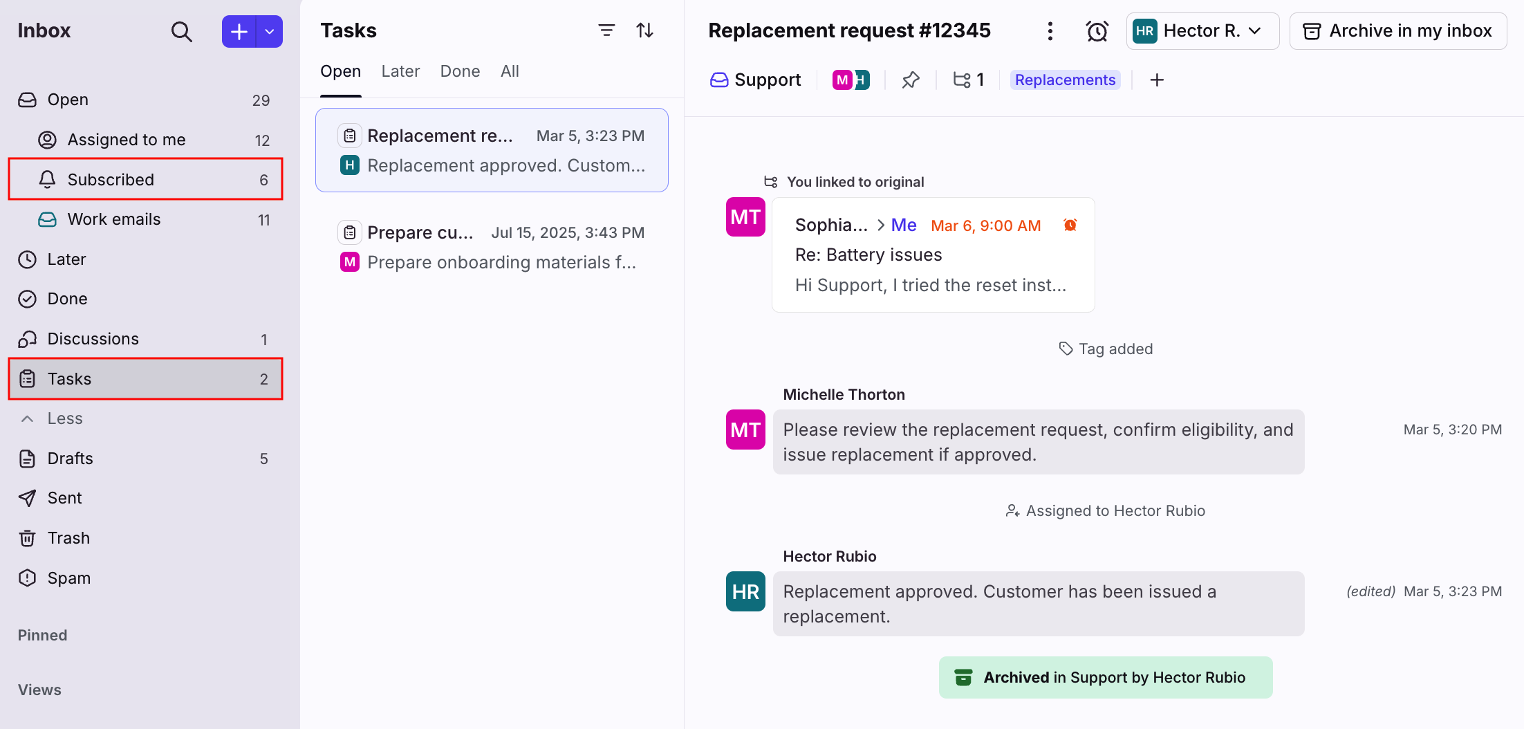Open the linked Re: Battery issues email

point(933,255)
